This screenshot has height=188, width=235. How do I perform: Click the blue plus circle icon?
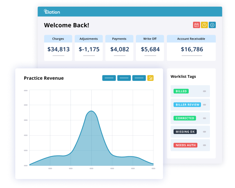(x=212, y=25)
